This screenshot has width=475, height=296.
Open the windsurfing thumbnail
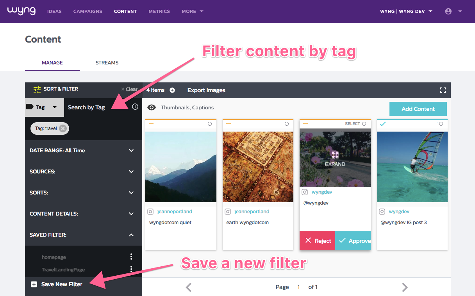(x=412, y=167)
